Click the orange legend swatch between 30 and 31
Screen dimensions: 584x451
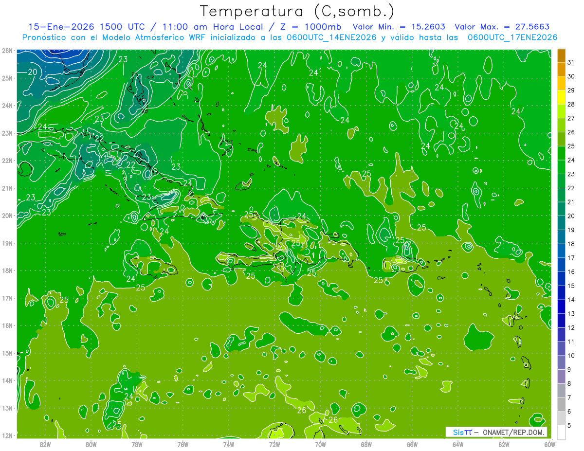[x=561, y=69]
